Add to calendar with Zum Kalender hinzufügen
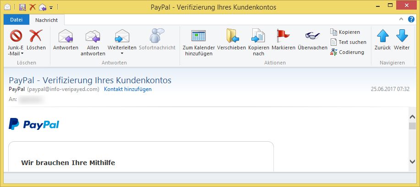Image resolution: width=420 pixels, height=187 pixels. [198, 36]
